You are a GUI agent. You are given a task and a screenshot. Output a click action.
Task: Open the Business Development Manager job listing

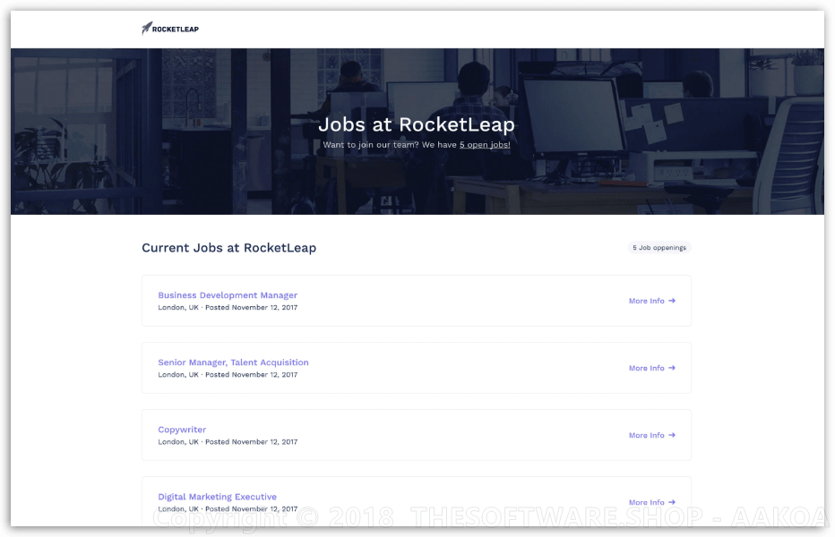tap(227, 294)
